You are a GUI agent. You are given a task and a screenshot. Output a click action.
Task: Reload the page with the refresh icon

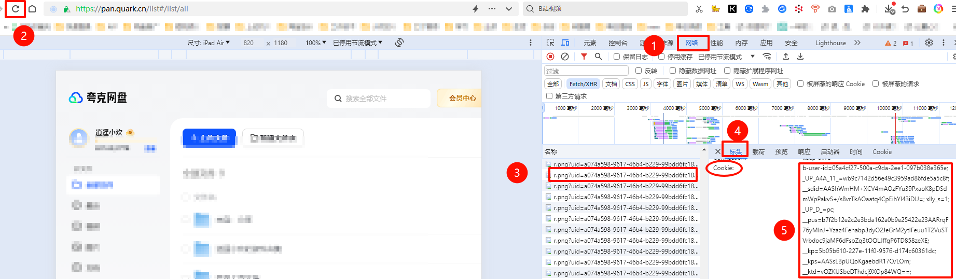pyautogui.click(x=15, y=9)
